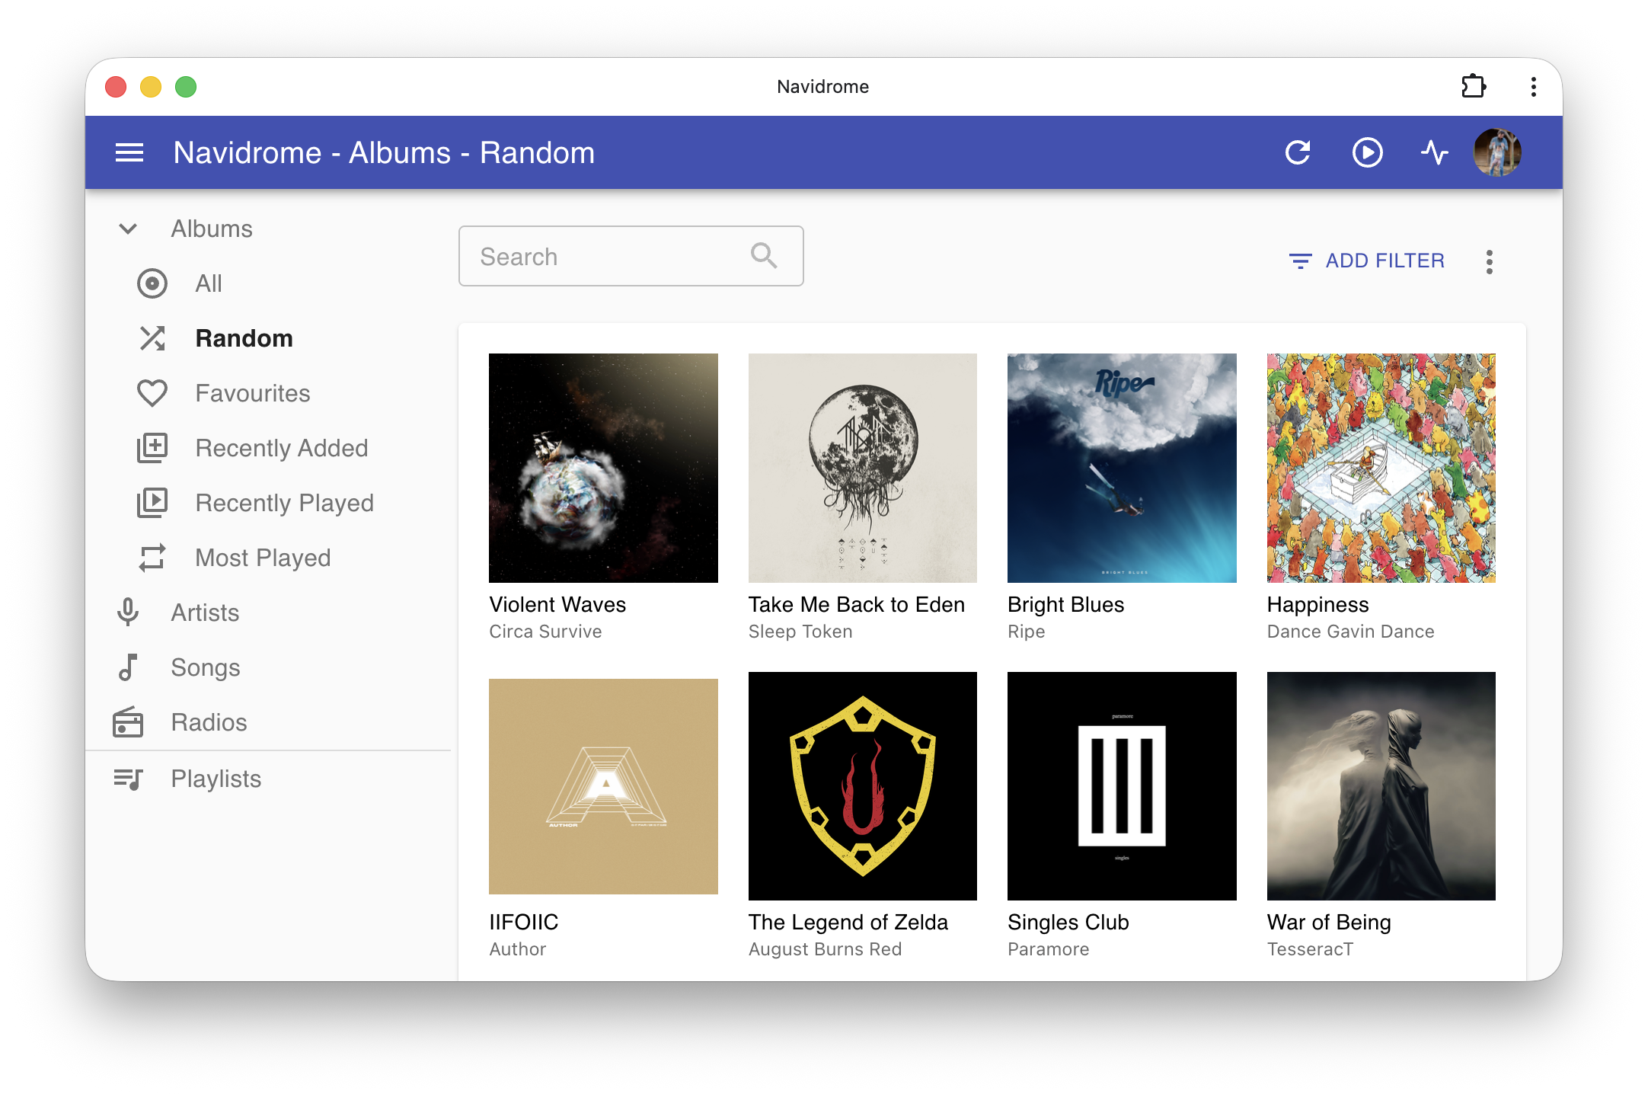Open artist Circa Survive
Image resolution: width=1648 pixels, height=1094 pixels.
pyautogui.click(x=545, y=632)
